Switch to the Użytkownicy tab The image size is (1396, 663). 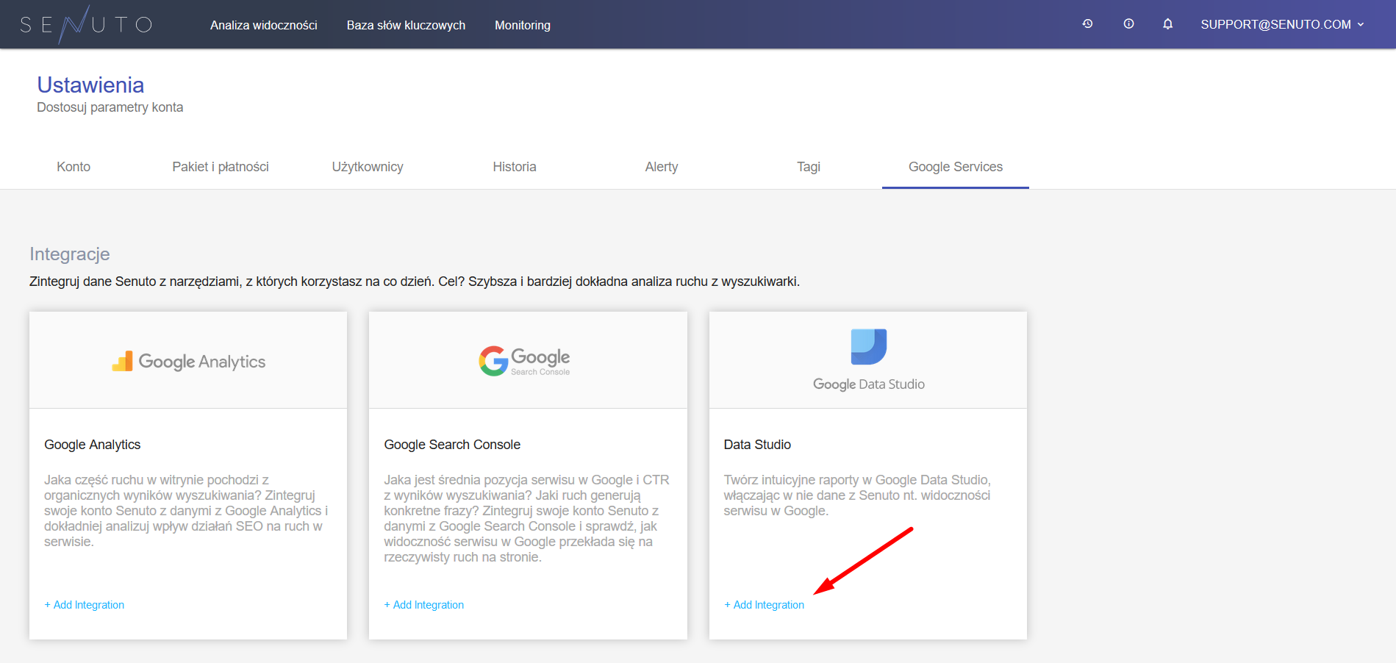pyautogui.click(x=368, y=167)
